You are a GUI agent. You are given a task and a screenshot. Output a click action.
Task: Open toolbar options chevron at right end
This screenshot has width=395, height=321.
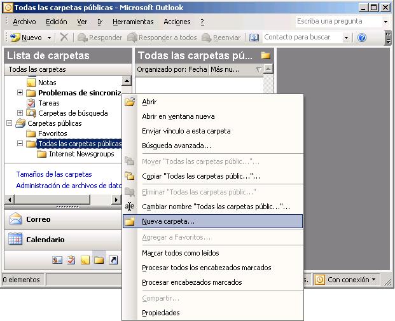tap(388, 38)
